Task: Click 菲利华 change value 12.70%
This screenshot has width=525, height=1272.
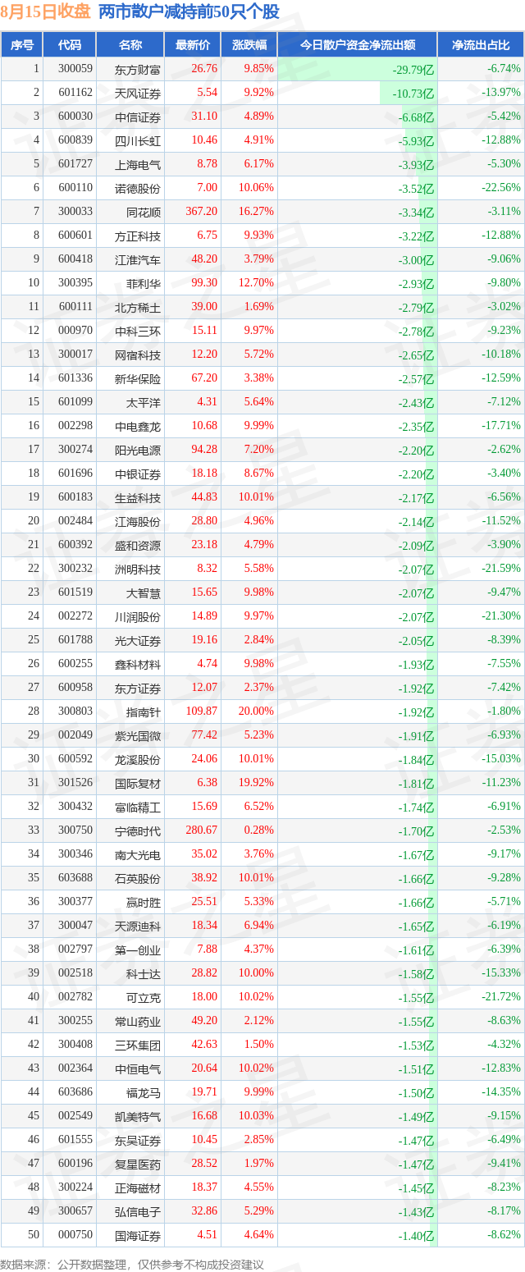Action: 257,283
